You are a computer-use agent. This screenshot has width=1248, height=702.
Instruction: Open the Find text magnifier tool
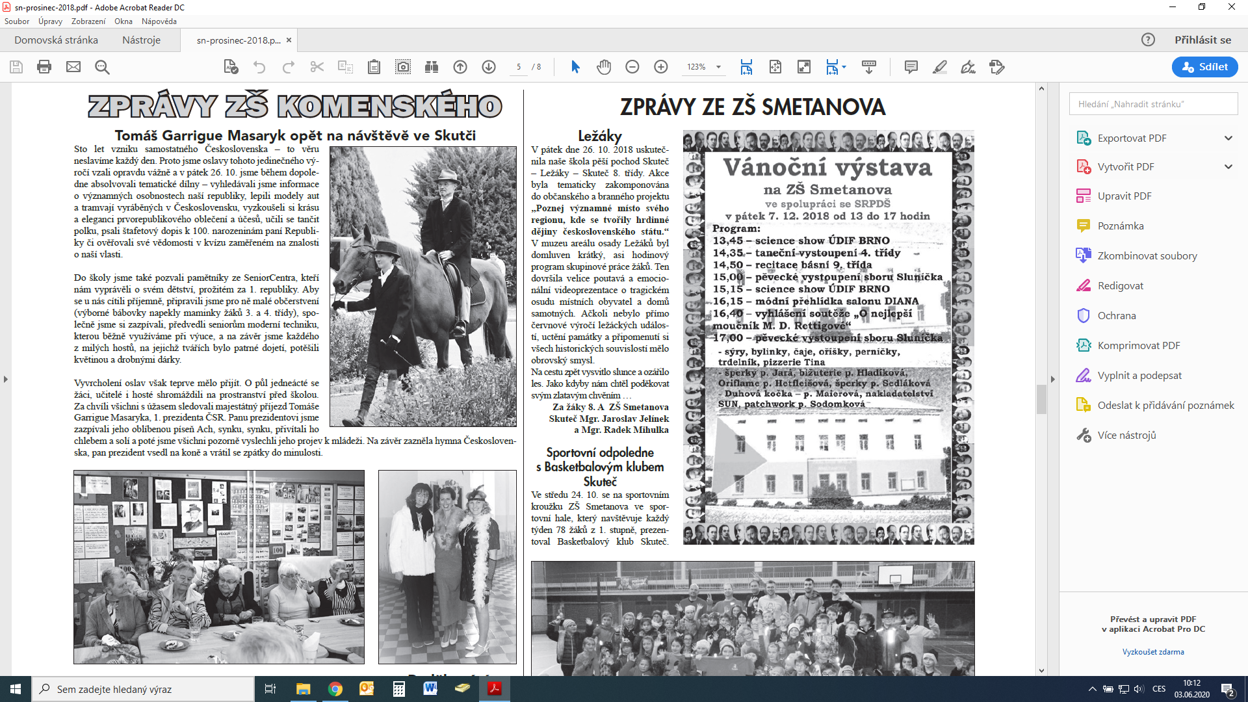pos(102,67)
